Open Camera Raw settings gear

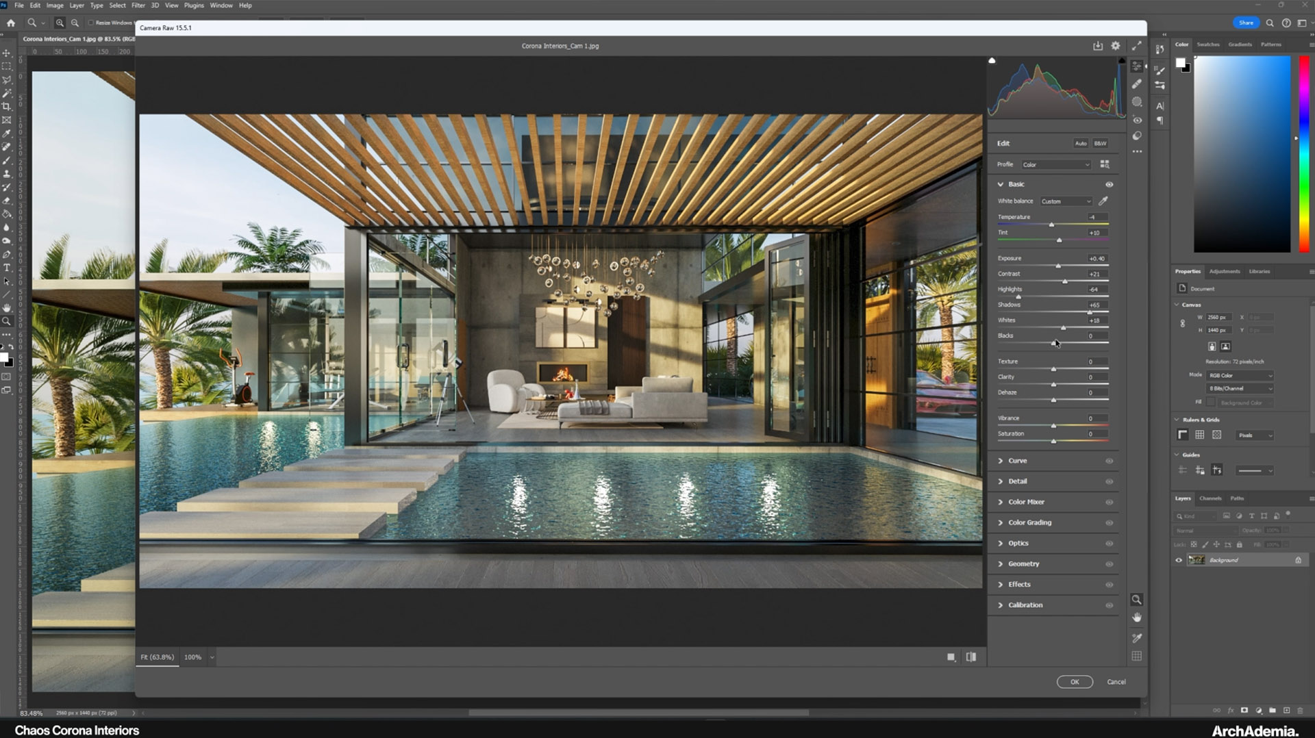[1116, 46]
